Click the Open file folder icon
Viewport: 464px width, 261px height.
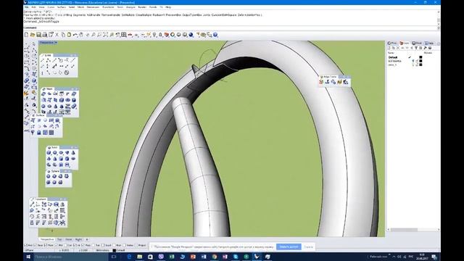tap(33, 35)
